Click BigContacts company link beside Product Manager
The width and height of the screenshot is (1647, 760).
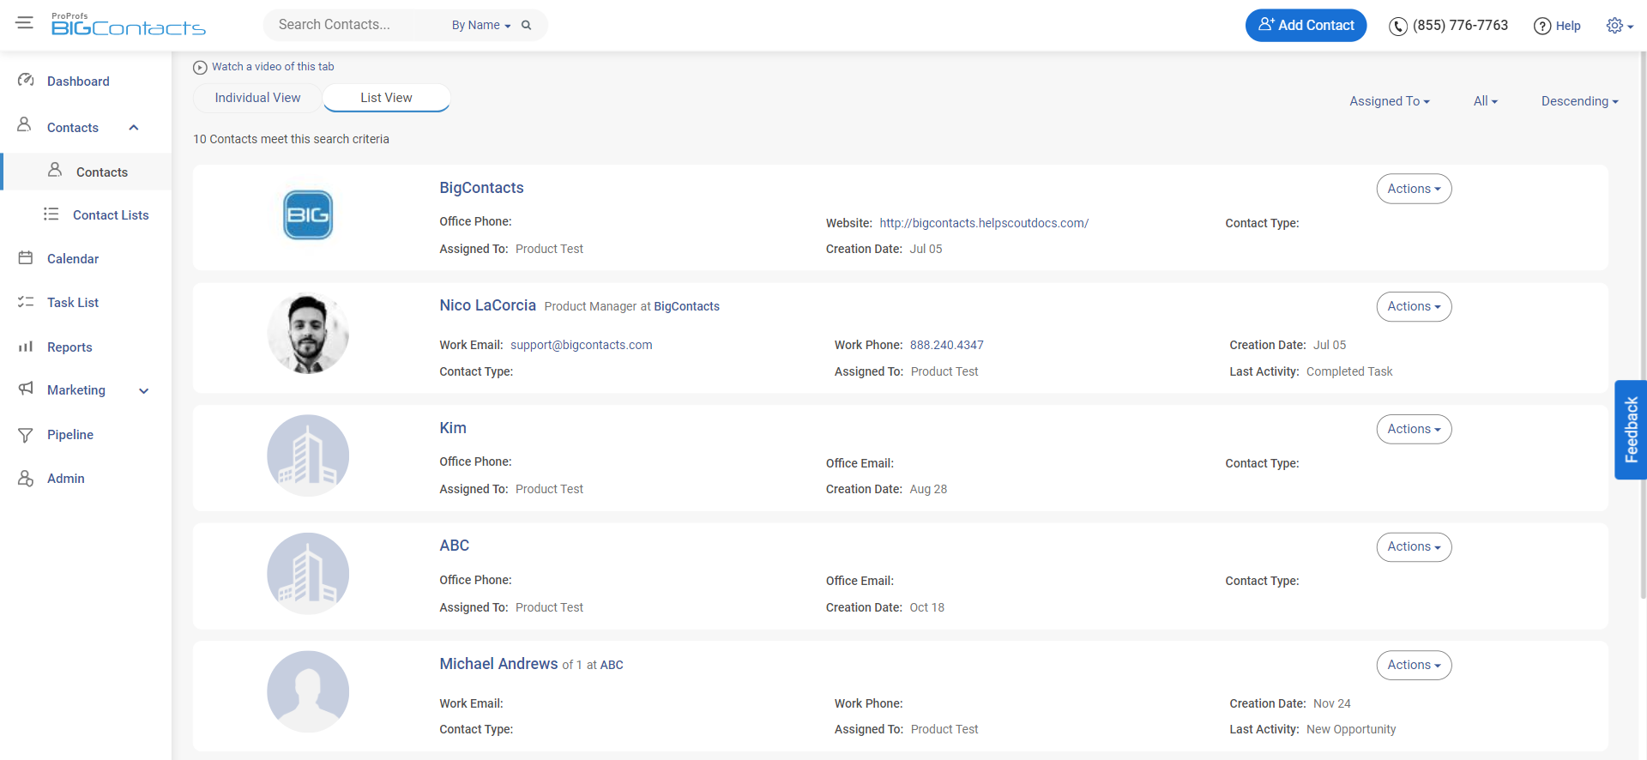[686, 306]
